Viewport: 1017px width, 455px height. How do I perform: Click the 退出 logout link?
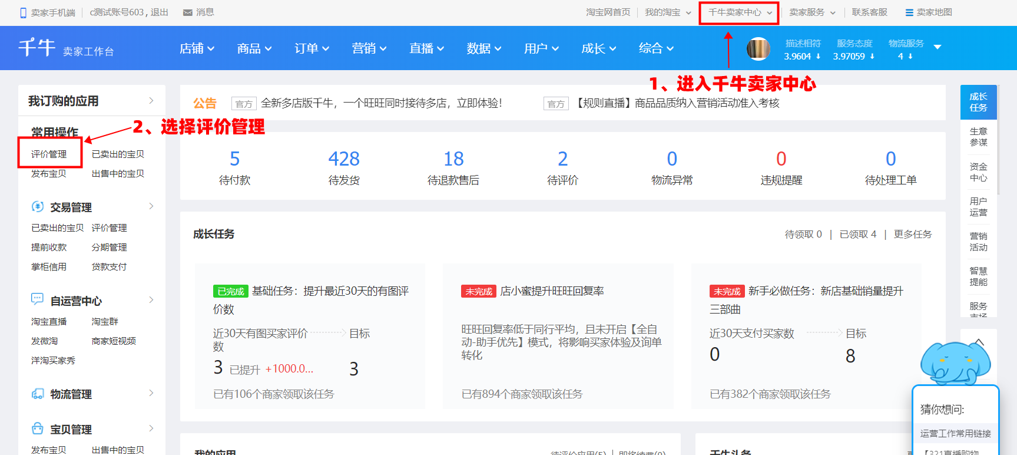coord(159,12)
